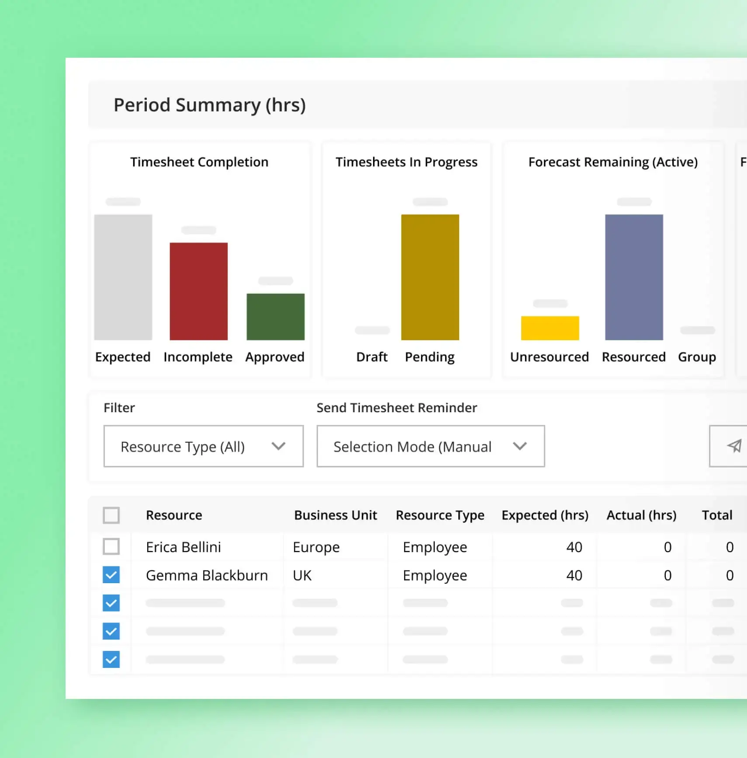Image resolution: width=747 pixels, height=758 pixels.
Task: Click the Period Summary (hrs) title bar
Action: tap(210, 105)
